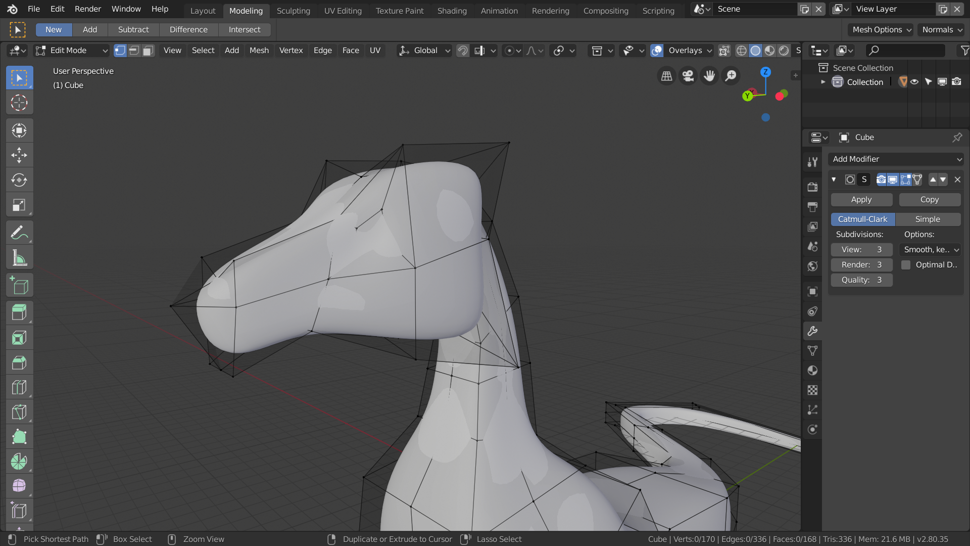
Task: Select the Knife tool
Action: point(19,412)
